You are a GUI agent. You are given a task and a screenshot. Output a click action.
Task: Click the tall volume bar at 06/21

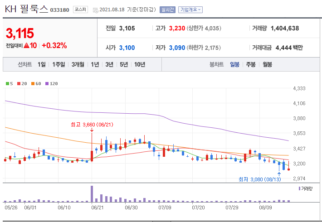(92, 194)
